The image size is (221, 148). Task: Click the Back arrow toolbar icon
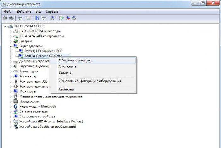(x=5, y=18)
